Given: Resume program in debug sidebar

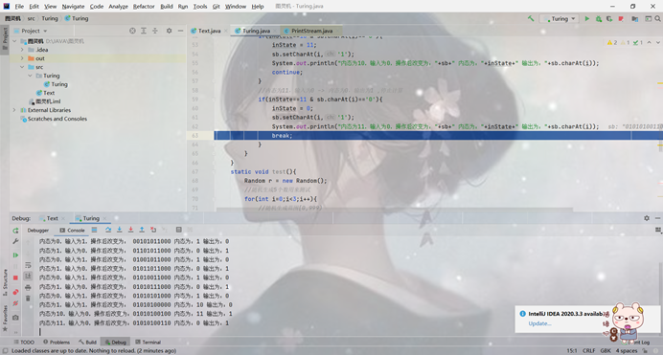Looking at the screenshot, I should 15,255.
